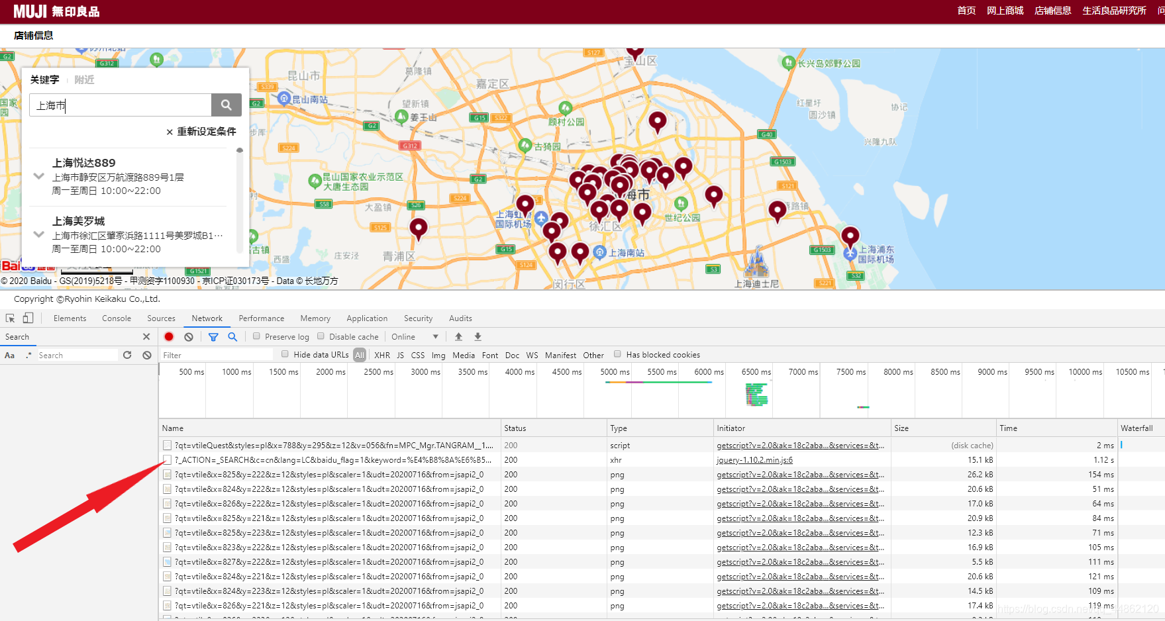Open the Elements tab
Viewport: 1165px width, 621px height.
coord(70,318)
